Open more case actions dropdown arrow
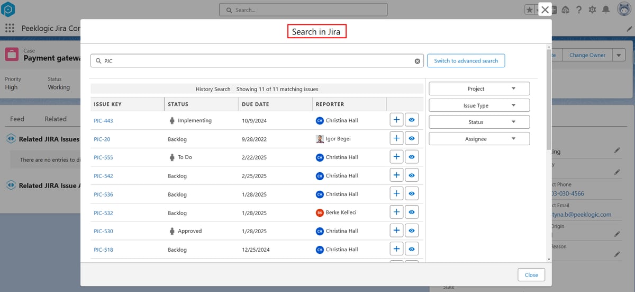635x292 pixels. point(619,55)
